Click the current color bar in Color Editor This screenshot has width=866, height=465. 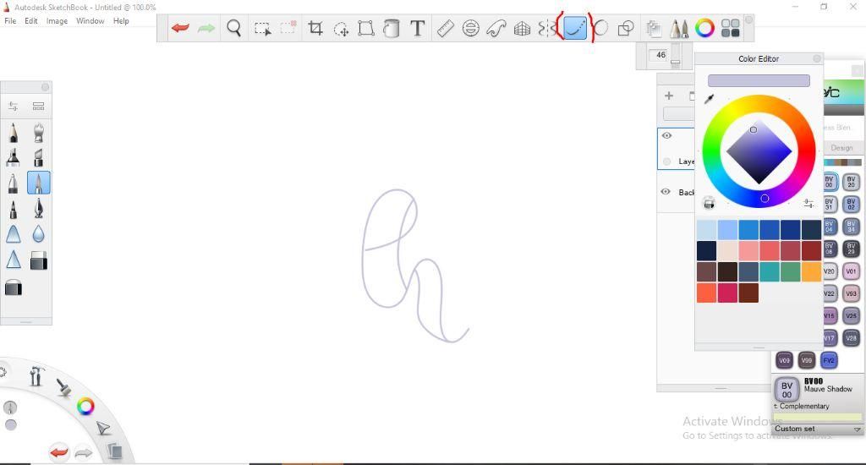759,80
